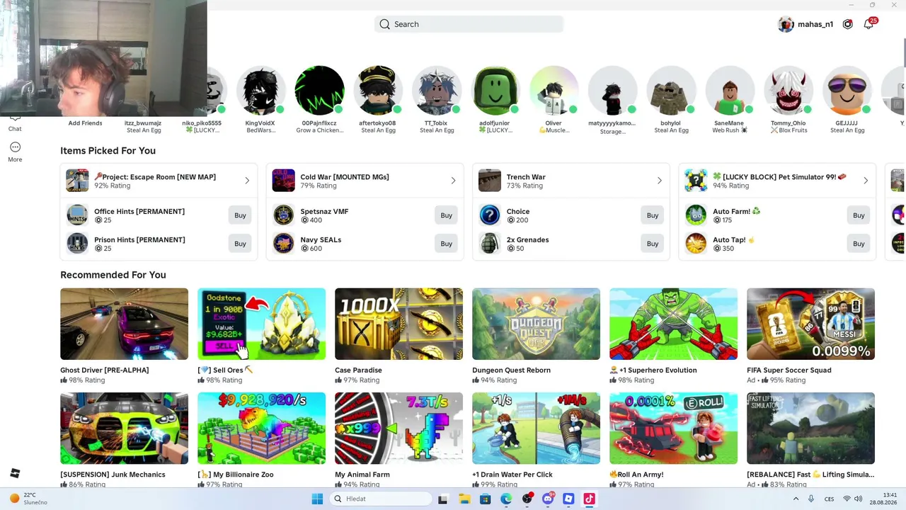Open the Ghost Driver [PRE-ALPHA] title link
The width and height of the screenshot is (906, 510).
tap(105, 370)
